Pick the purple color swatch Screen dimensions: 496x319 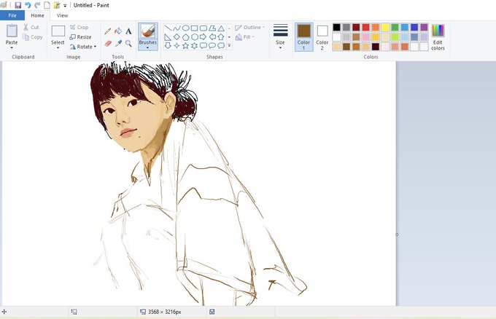click(424, 28)
